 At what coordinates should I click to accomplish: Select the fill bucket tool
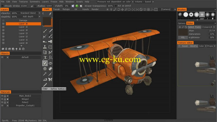(x=50, y=69)
